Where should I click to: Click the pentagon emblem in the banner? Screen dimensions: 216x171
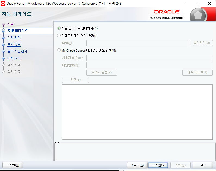(x=198, y=14)
